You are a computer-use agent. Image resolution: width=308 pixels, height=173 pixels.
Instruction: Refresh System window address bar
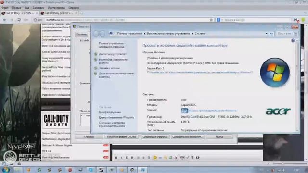[x=271, y=34]
